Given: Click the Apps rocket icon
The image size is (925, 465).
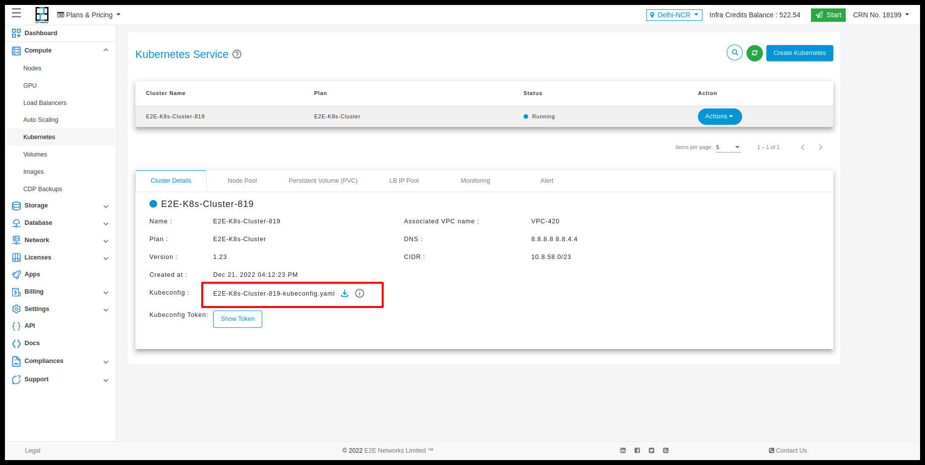Looking at the screenshot, I should pyautogui.click(x=16, y=274).
